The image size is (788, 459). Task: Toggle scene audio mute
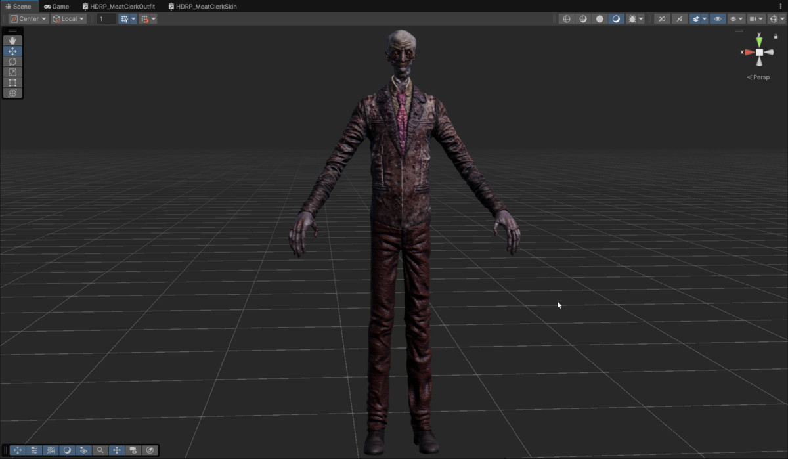point(680,19)
